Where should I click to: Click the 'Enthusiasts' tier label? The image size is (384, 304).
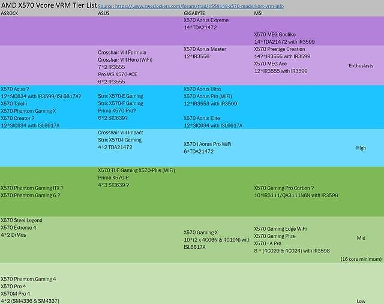(x=361, y=65)
